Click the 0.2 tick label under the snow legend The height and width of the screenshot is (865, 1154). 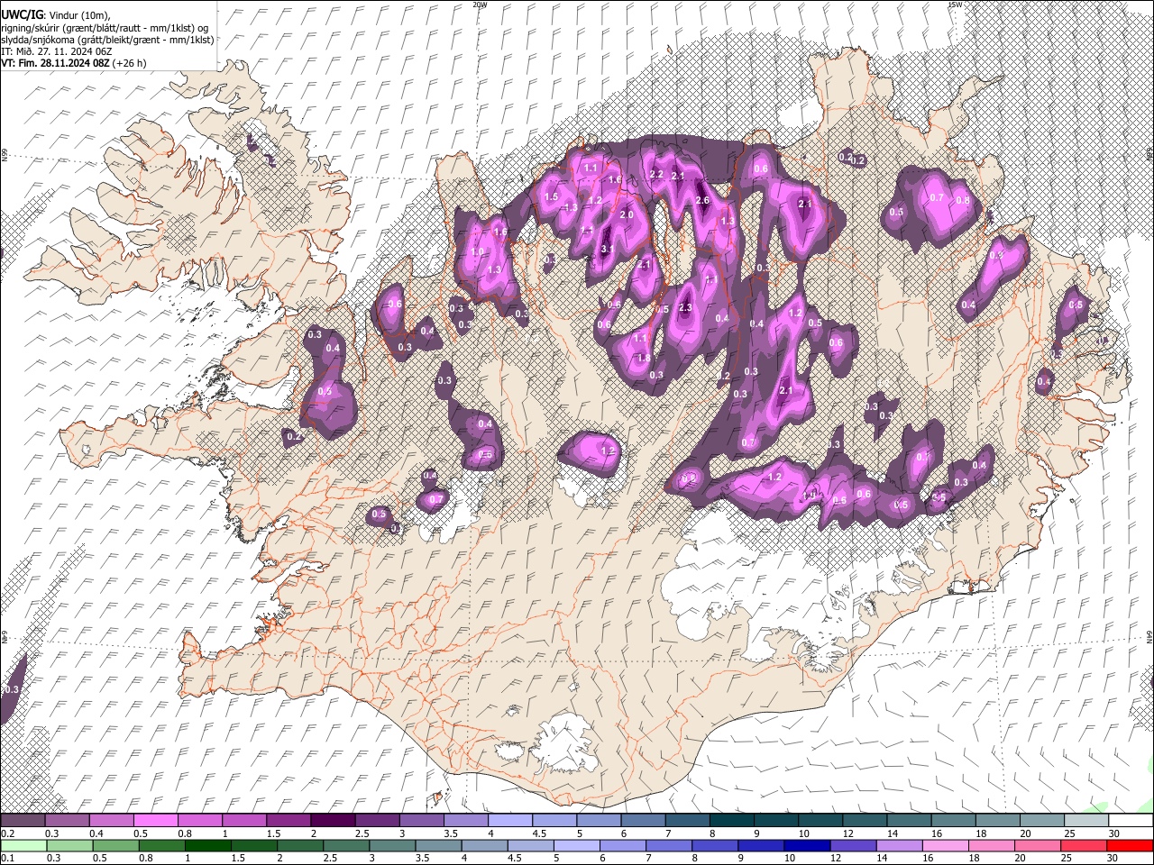(x=7, y=833)
